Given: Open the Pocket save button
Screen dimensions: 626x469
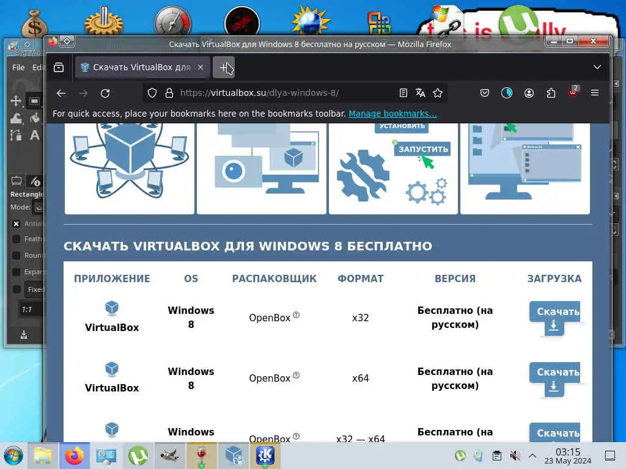Looking at the screenshot, I should (485, 93).
